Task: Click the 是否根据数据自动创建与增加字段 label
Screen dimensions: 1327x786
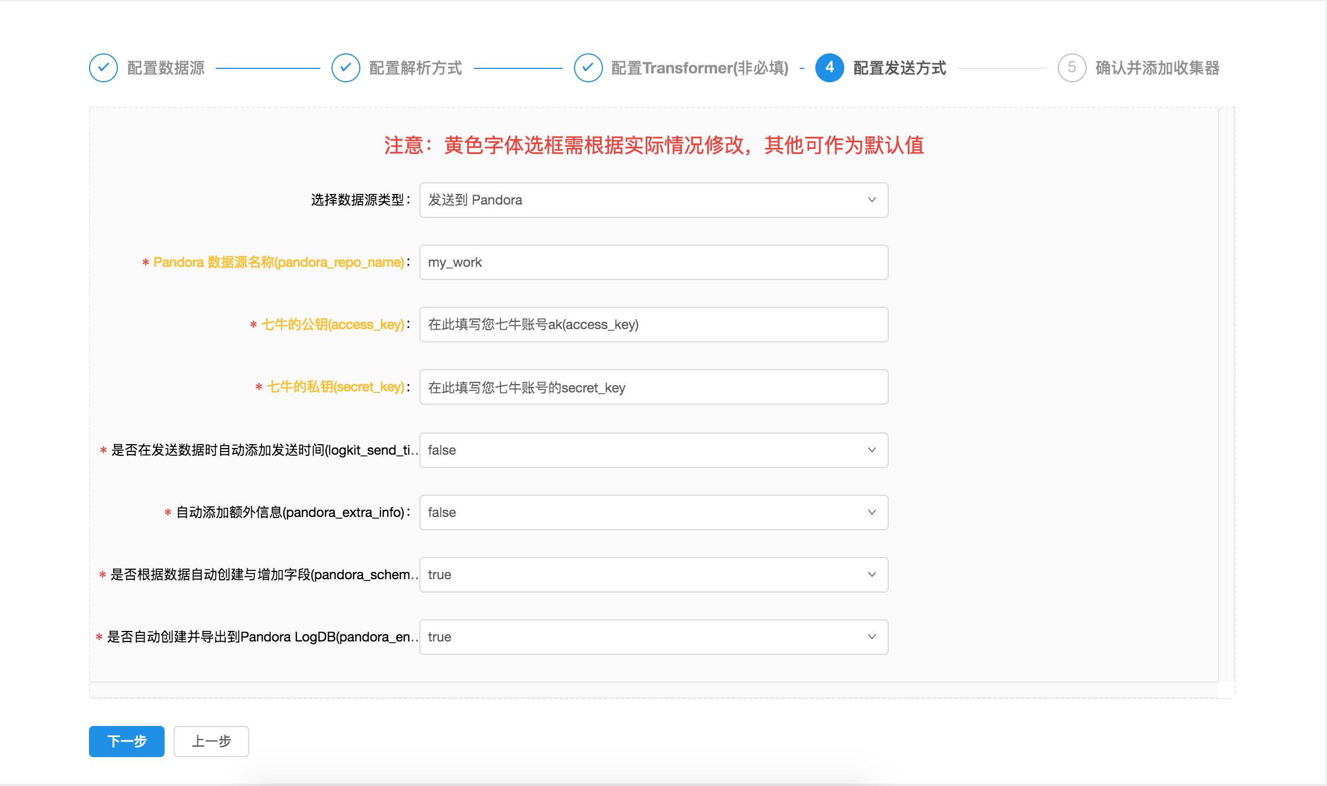Action: (264, 575)
